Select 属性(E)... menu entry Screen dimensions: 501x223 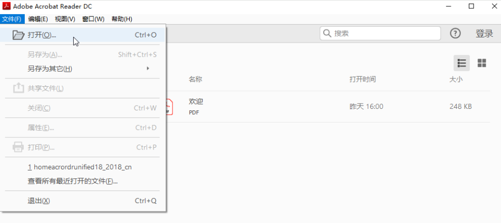point(83,128)
